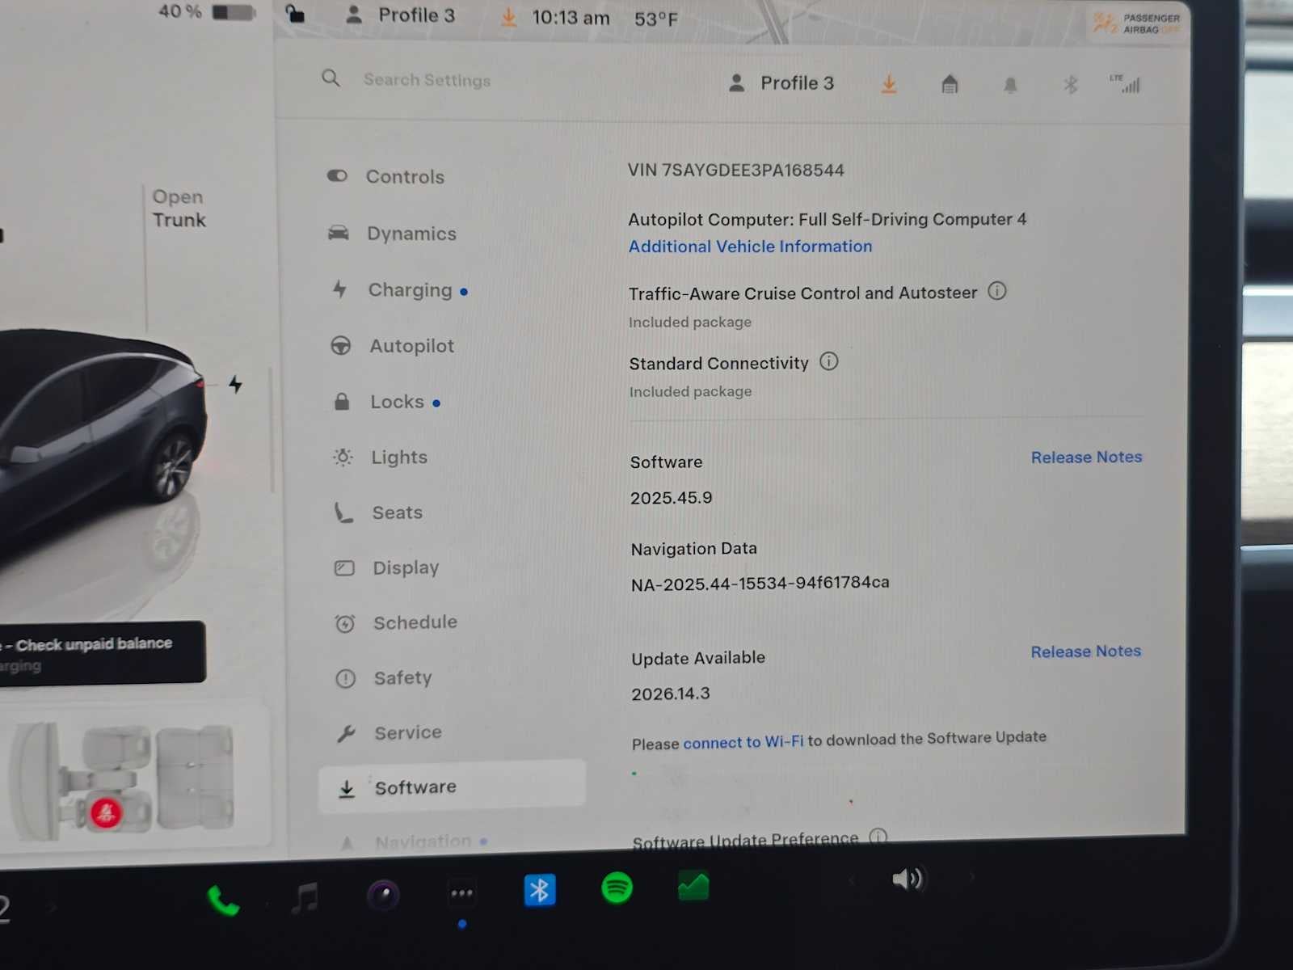Show info for Standard Connectivity

click(x=829, y=361)
